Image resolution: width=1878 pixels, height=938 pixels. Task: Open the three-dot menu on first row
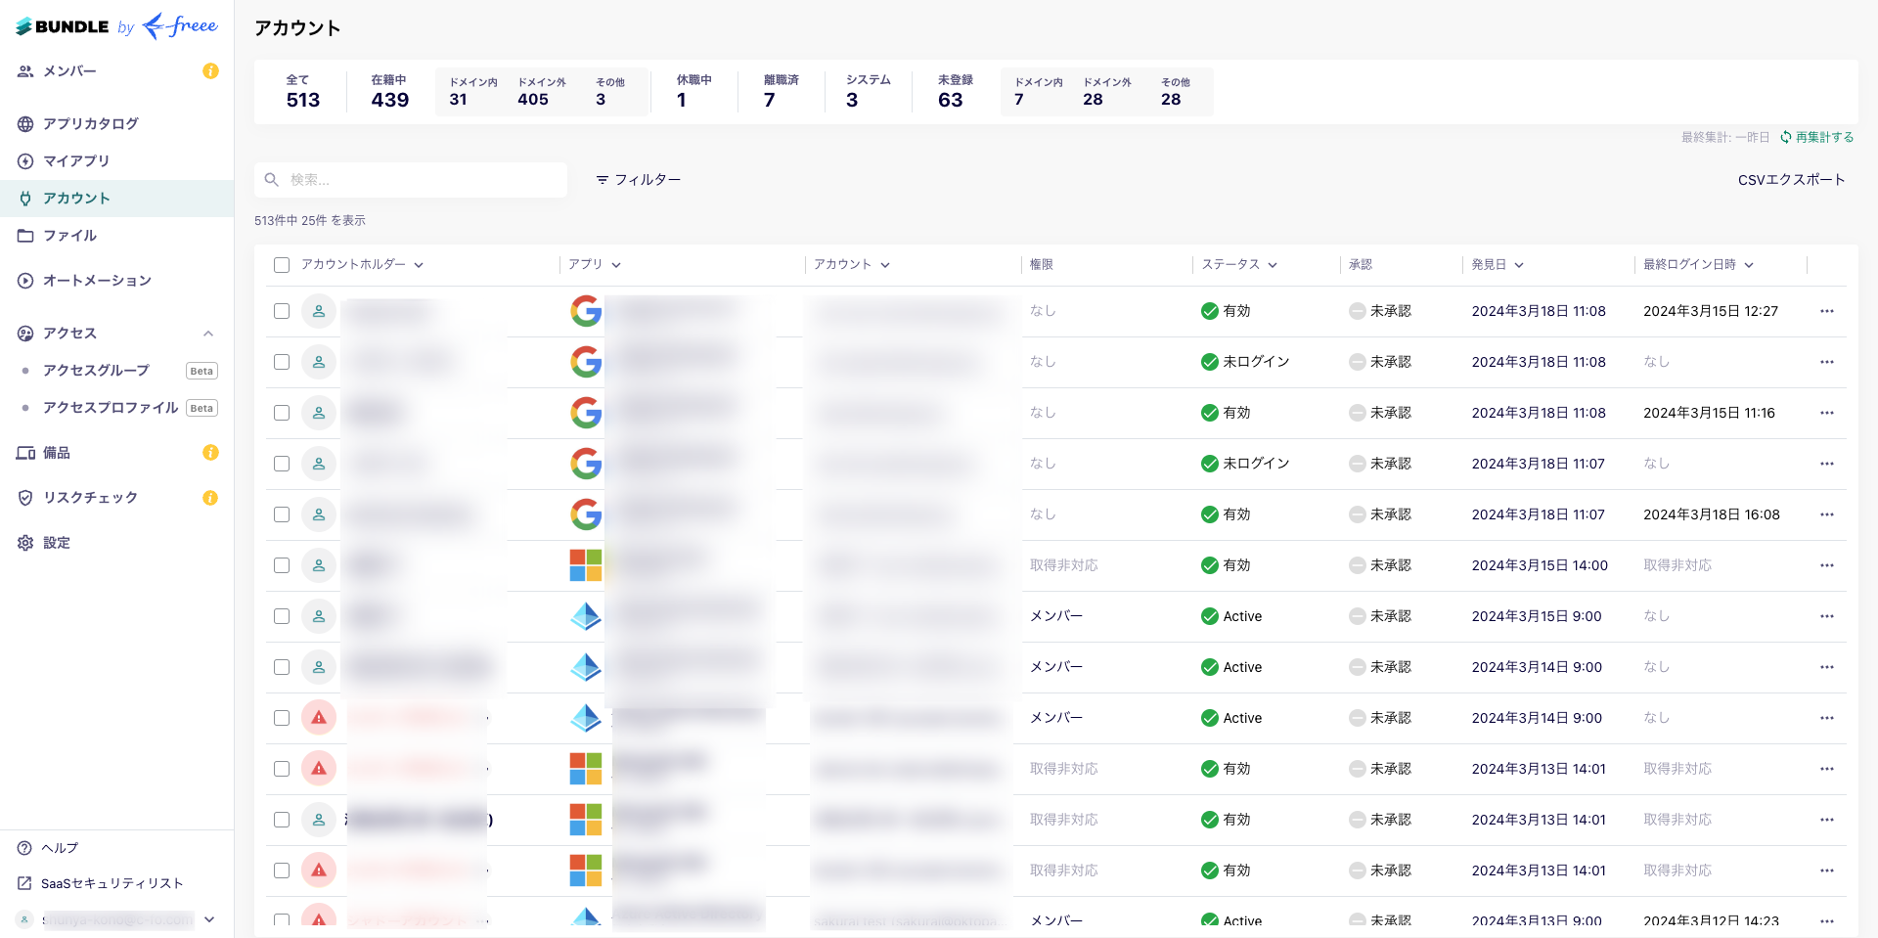(x=1826, y=311)
